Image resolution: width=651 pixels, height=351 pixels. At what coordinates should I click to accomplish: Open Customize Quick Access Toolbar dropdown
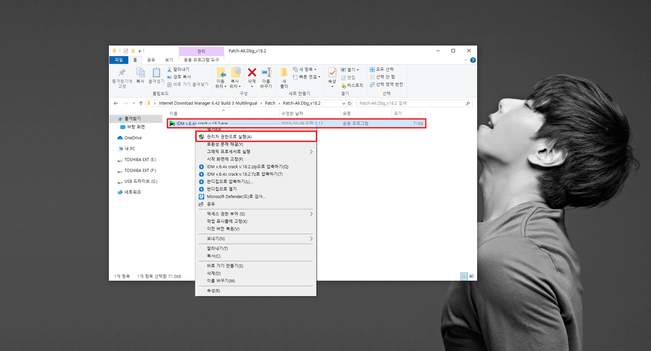140,51
